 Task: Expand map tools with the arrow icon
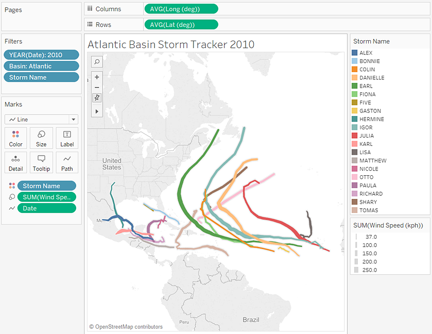tap(97, 111)
